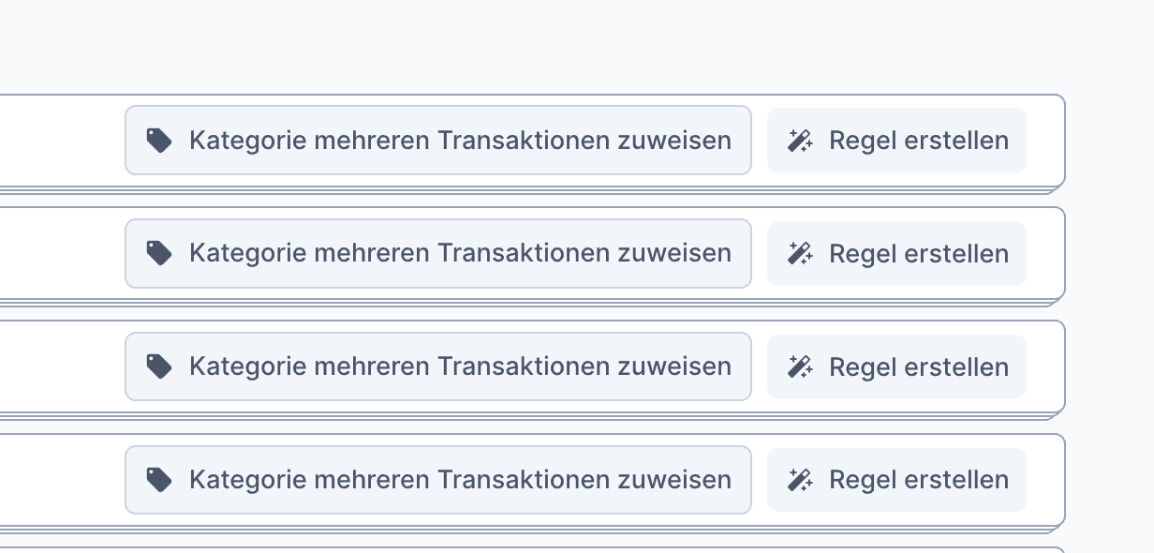Click the magic wand icon in the fourth row
1154x553 pixels.
[x=799, y=480]
